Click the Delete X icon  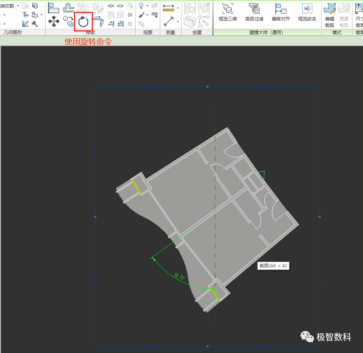pos(130,24)
